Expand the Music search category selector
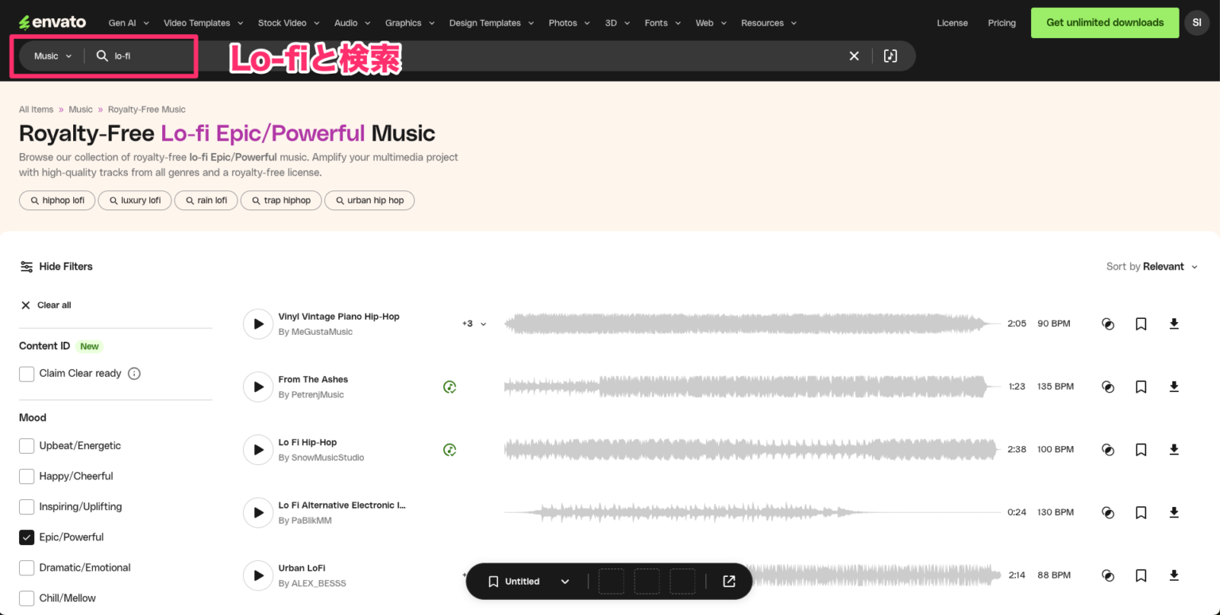 point(51,56)
